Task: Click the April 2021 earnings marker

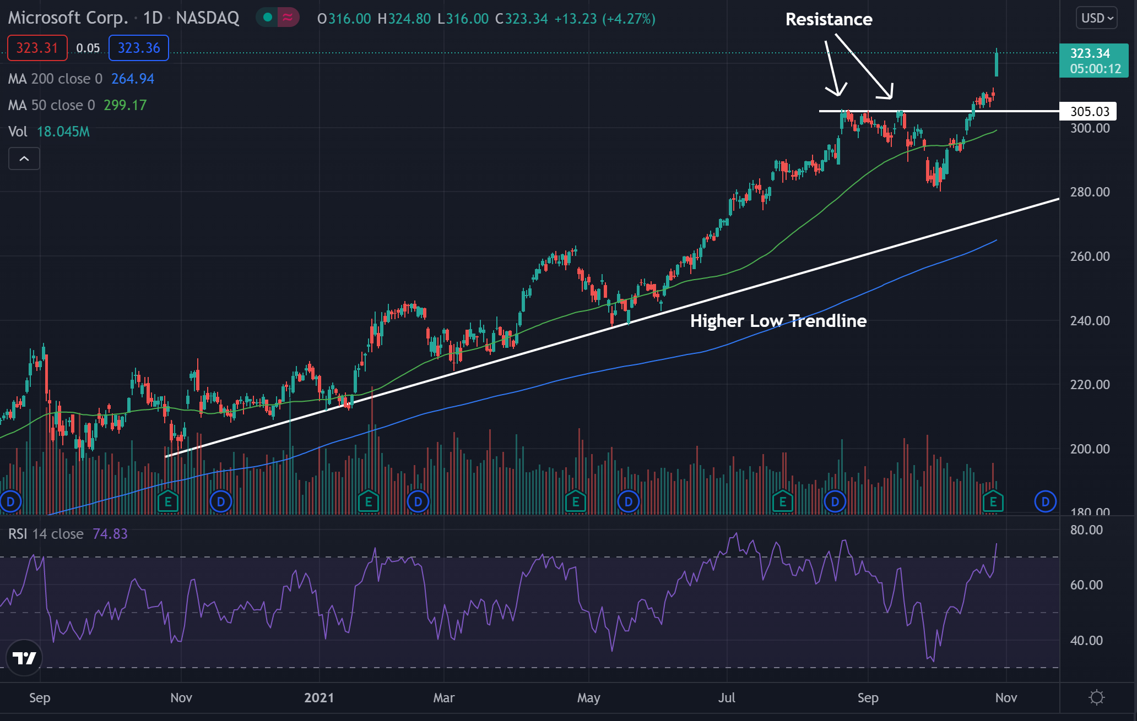Action: tap(576, 501)
